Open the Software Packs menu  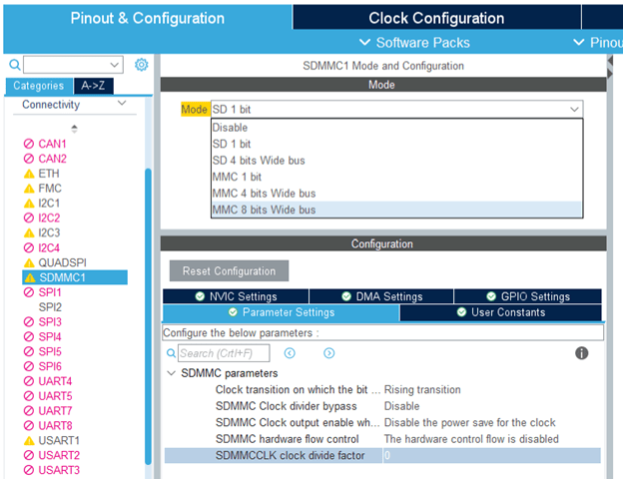tap(414, 43)
